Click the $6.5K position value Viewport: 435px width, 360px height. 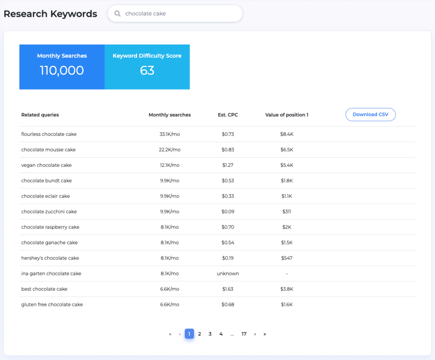(287, 150)
